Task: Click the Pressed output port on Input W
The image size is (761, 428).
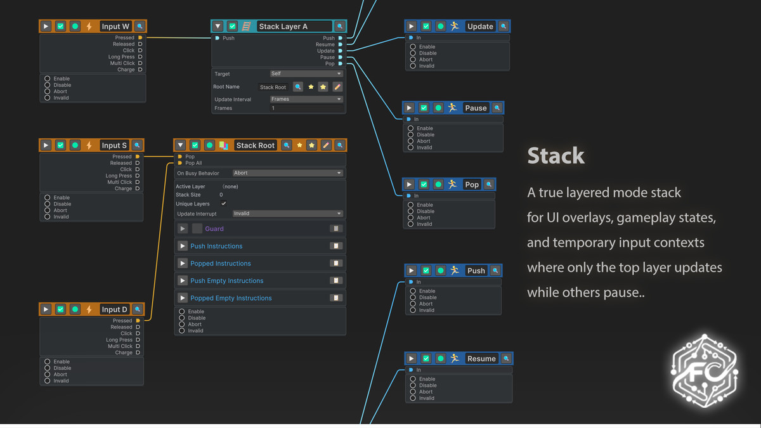Action: [x=140, y=38]
